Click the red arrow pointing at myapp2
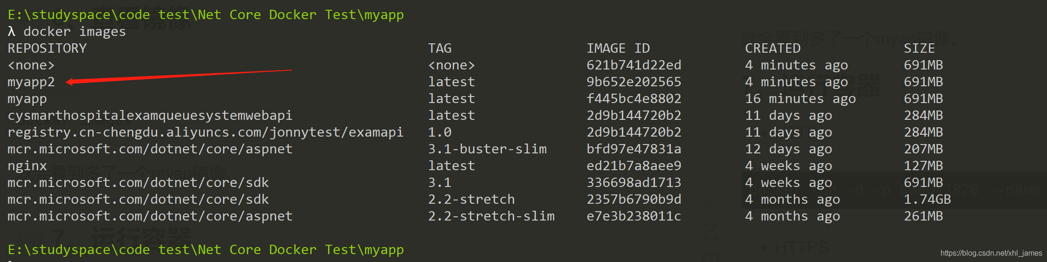This screenshot has height=262, width=1047. click(179, 76)
